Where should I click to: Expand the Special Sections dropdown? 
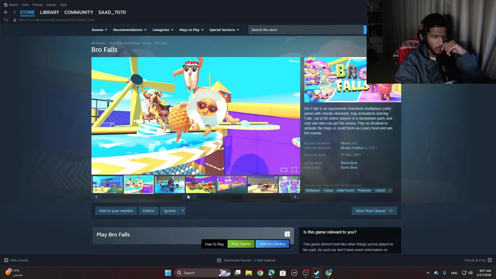click(224, 30)
